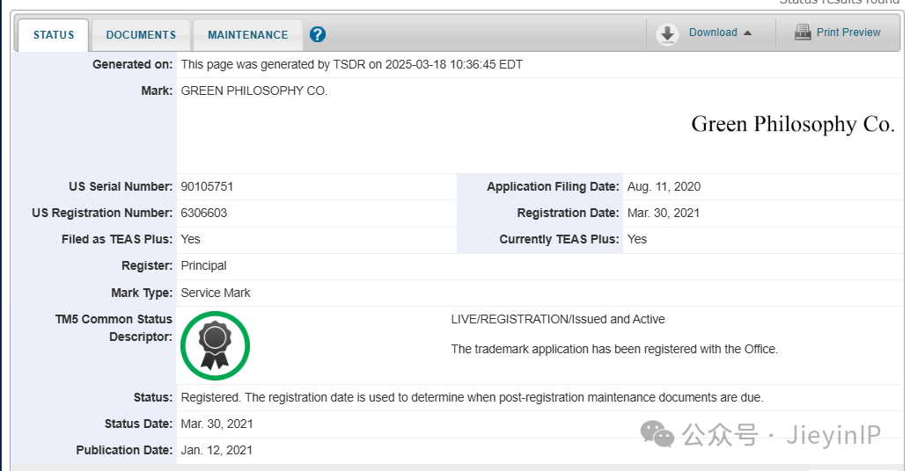
Task: Expand the Download menu arrow
Action: 747,33
